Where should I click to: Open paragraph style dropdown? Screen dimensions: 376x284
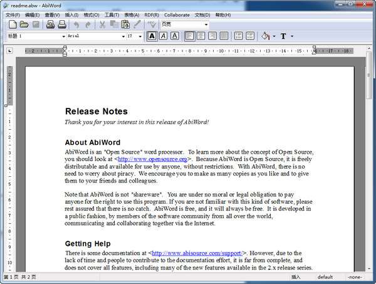[x=63, y=36]
